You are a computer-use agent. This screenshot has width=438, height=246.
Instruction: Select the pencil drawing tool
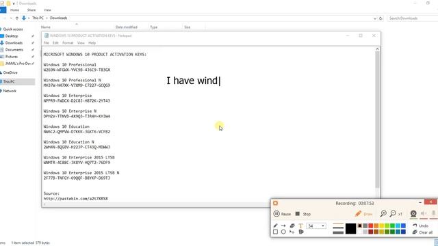click(275, 225)
